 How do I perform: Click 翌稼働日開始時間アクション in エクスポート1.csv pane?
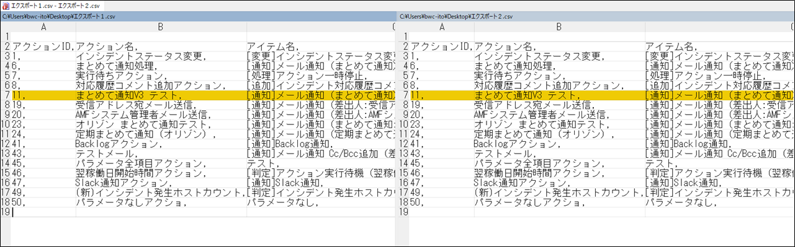142,173
